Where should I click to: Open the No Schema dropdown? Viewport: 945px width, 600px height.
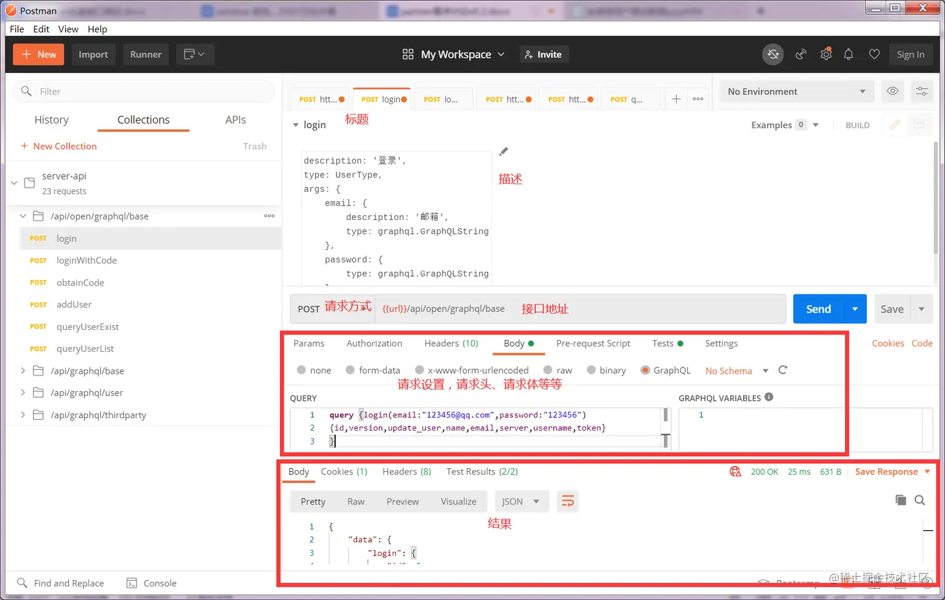(x=737, y=371)
